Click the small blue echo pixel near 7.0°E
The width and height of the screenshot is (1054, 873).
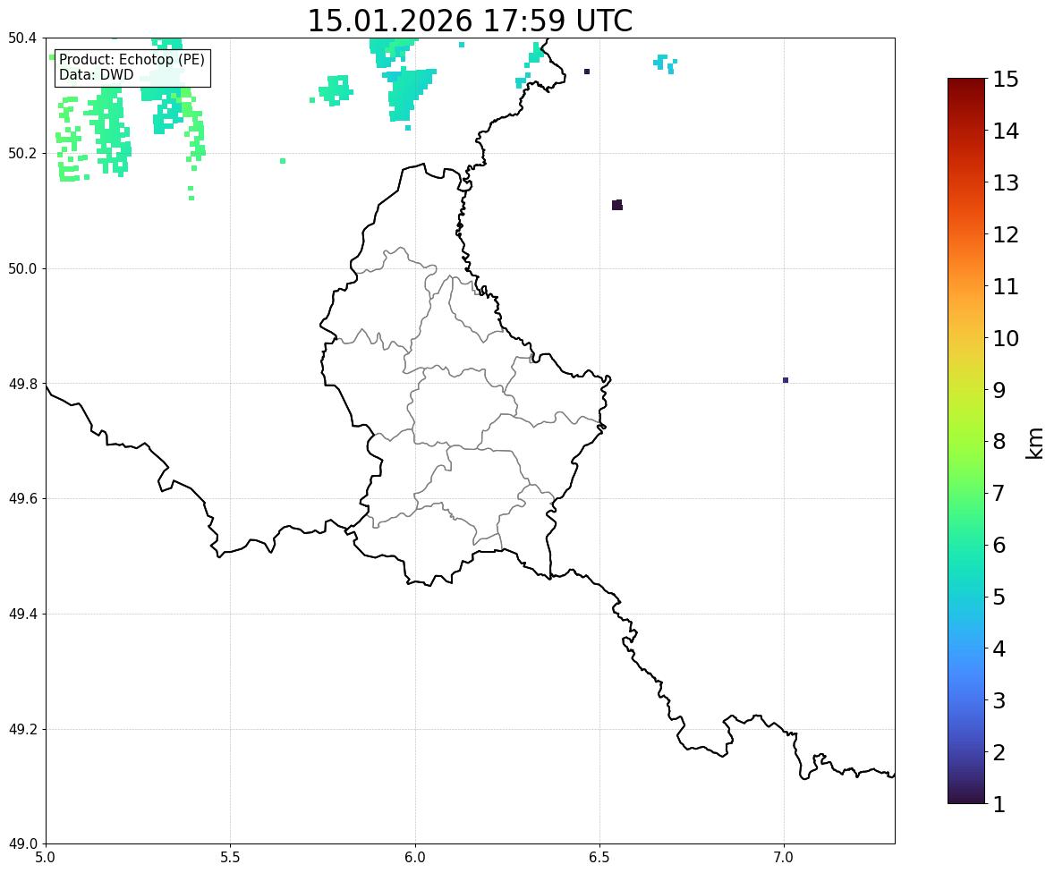click(x=785, y=380)
